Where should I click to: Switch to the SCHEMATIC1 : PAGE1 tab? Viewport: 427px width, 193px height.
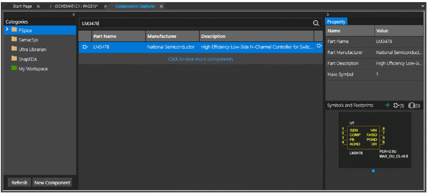[x=74, y=6]
